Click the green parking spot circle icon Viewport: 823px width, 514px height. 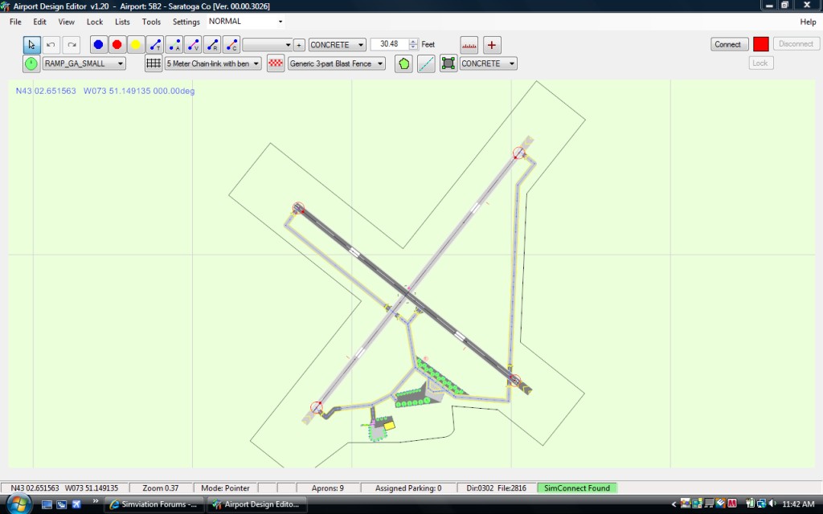[31, 63]
